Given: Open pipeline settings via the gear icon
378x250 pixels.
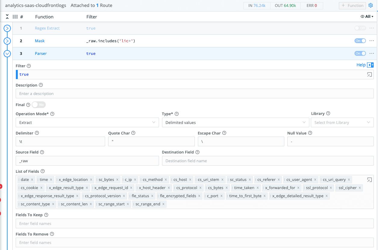Looking at the screenshot, I should click(x=370, y=5).
